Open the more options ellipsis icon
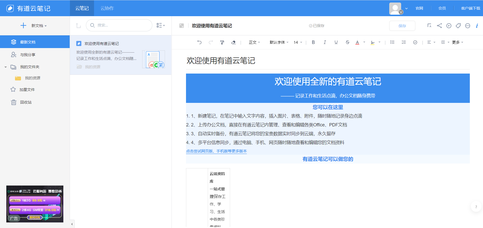This screenshot has width=483, height=228. (468, 26)
